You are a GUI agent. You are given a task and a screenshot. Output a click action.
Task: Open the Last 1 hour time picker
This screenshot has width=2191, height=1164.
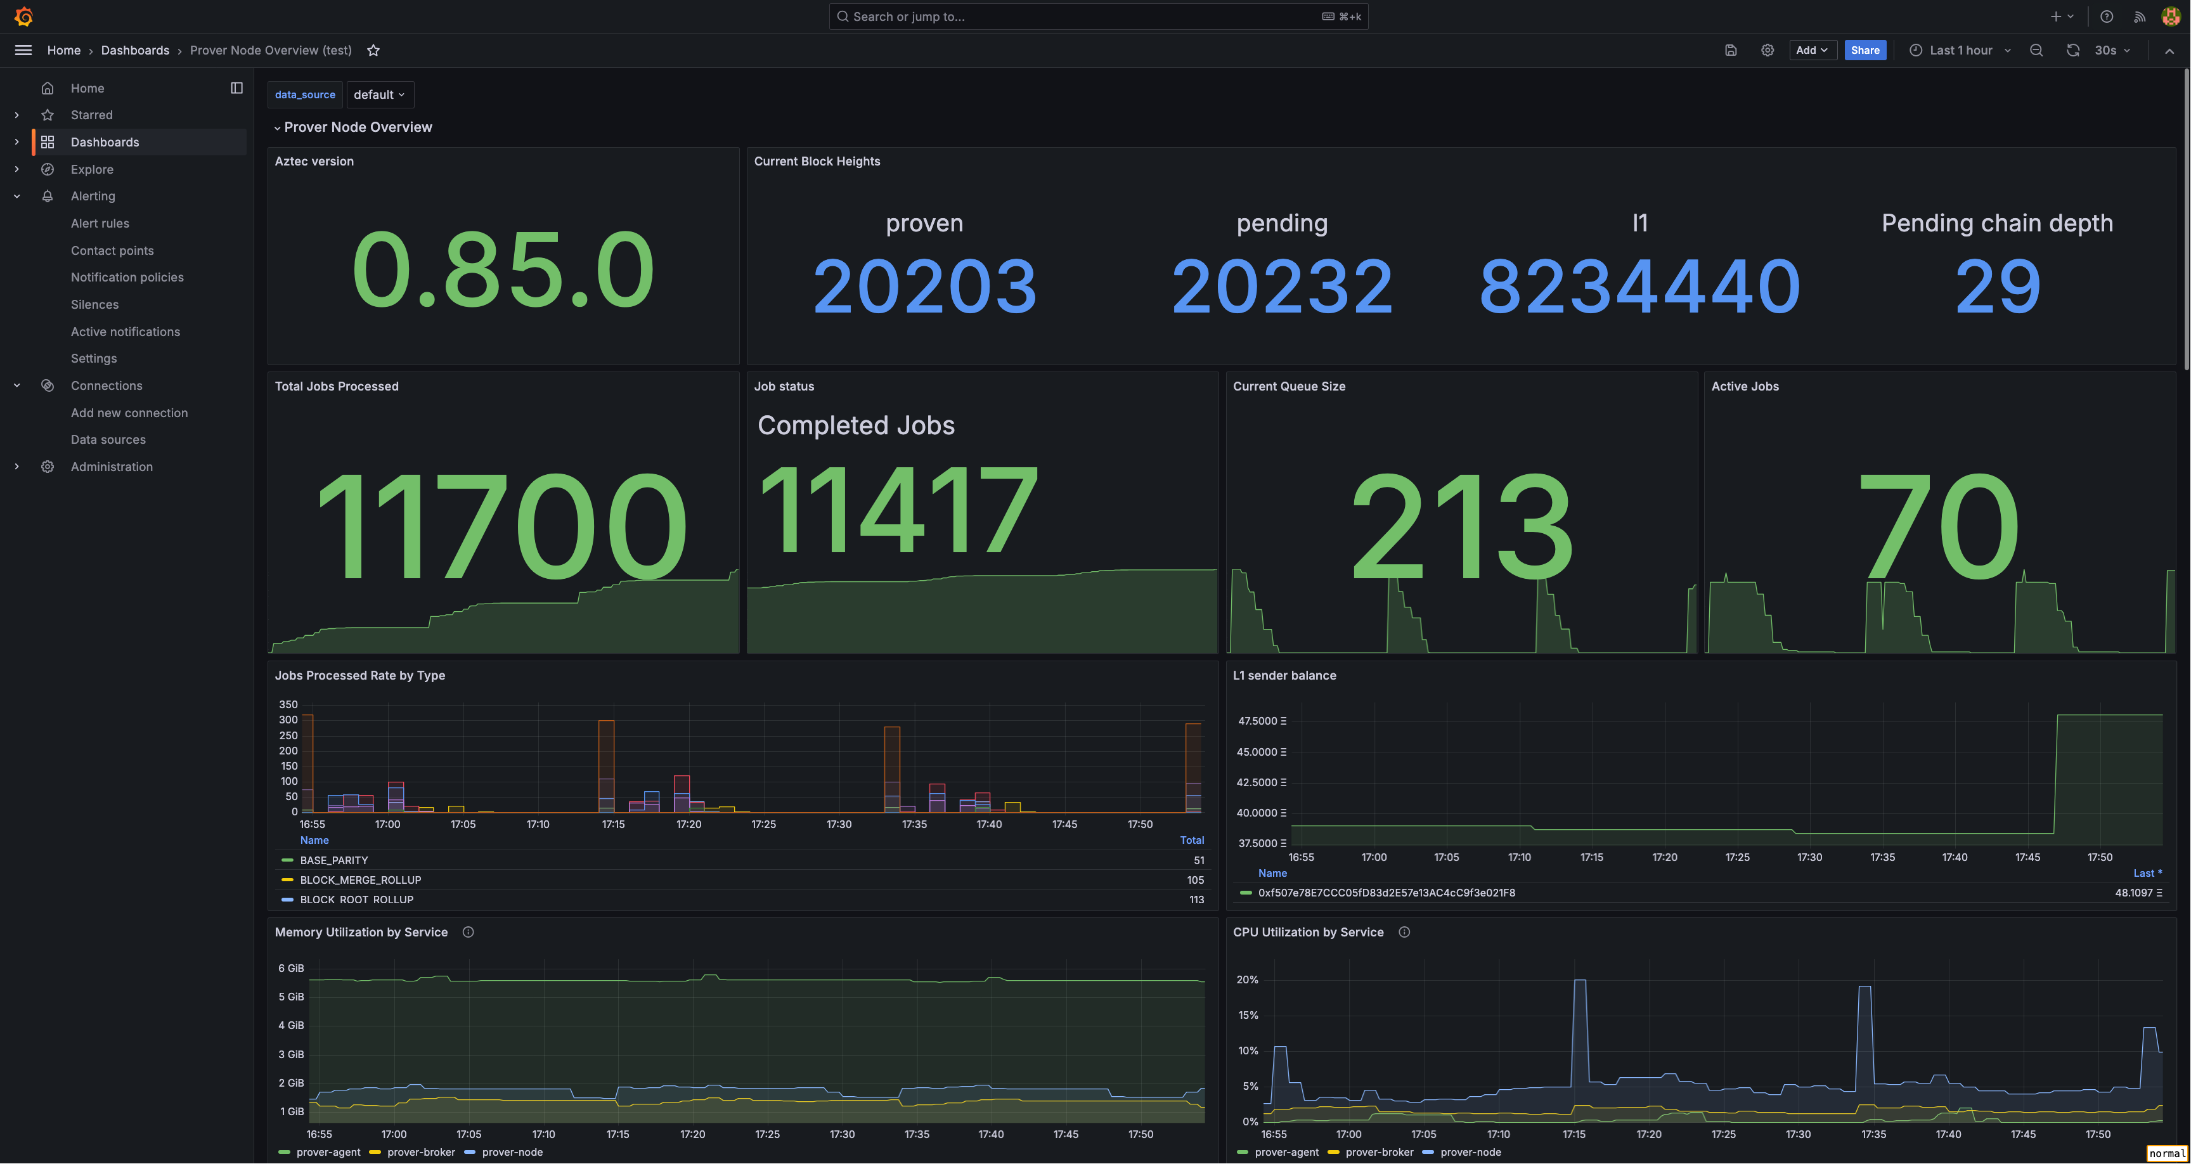pyautogui.click(x=1960, y=50)
